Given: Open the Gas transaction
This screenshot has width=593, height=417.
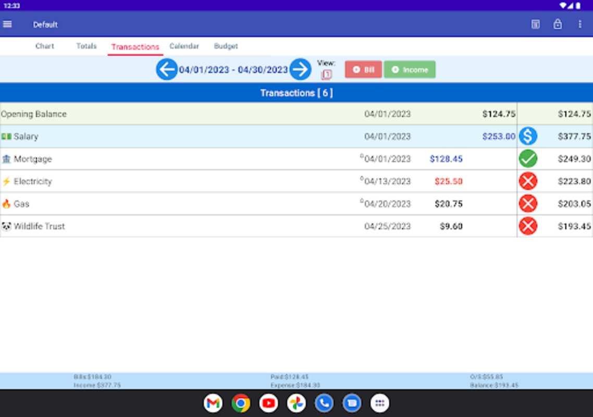Looking at the screenshot, I should click(x=296, y=204).
